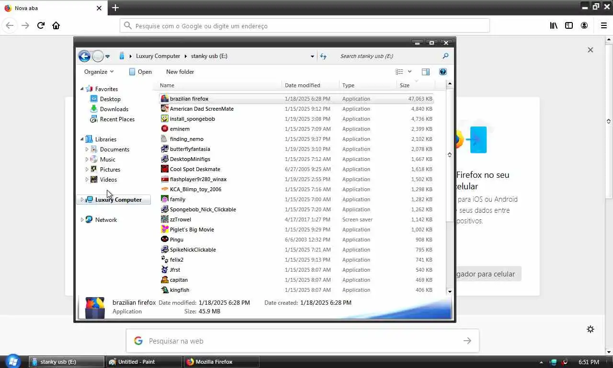Open the recent locations dropdown arrow
The height and width of the screenshot is (368, 613).
[108, 57]
